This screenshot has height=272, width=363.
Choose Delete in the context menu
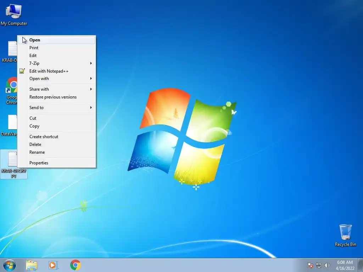click(56, 144)
